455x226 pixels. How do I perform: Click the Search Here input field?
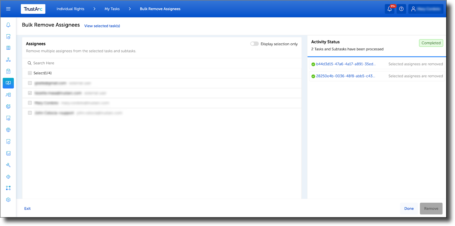[162, 63]
